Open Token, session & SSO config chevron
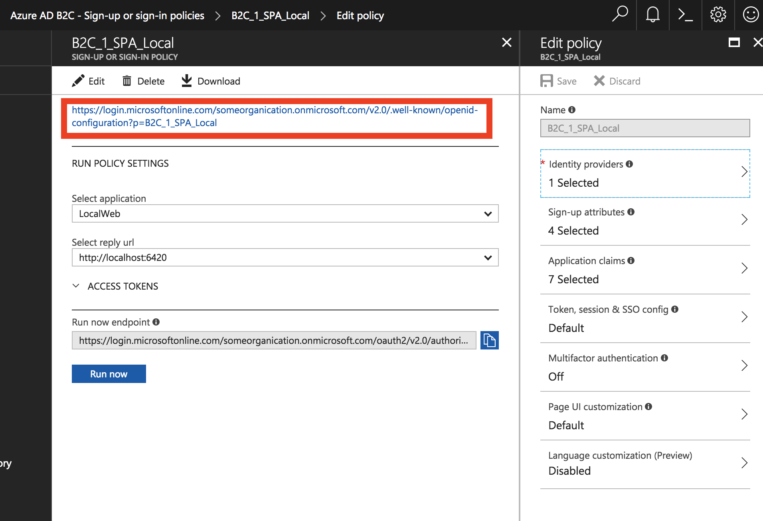 coord(744,317)
